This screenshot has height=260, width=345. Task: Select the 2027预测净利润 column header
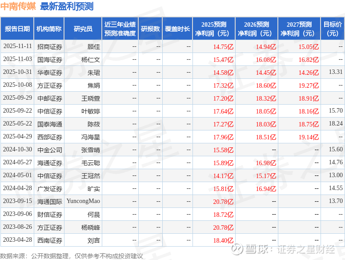coord(299,28)
